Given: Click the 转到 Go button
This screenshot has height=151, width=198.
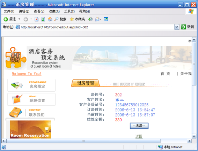Looking at the screenshot, I should click(188, 27).
